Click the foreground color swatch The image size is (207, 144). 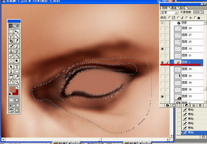pos(12,89)
